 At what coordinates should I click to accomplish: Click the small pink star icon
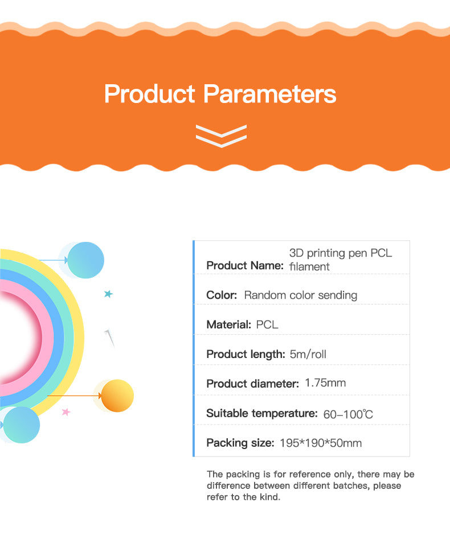click(x=66, y=411)
